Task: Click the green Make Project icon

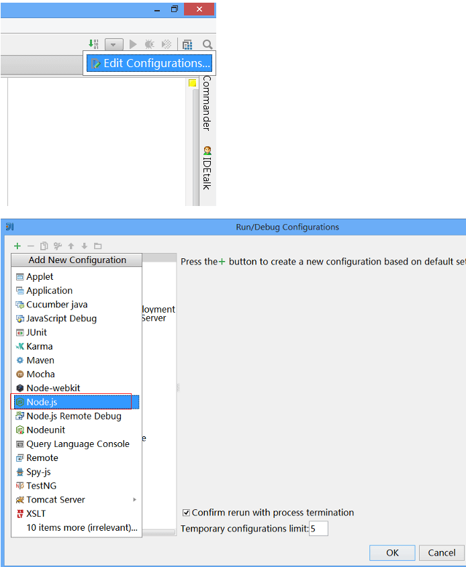Action: click(94, 44)
